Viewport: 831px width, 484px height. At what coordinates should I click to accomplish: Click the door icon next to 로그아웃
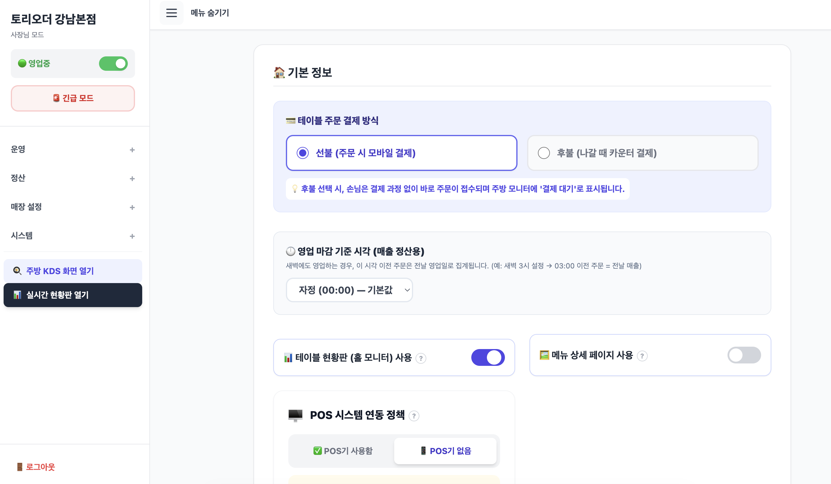pyautogui.click(x=20, y=467)
